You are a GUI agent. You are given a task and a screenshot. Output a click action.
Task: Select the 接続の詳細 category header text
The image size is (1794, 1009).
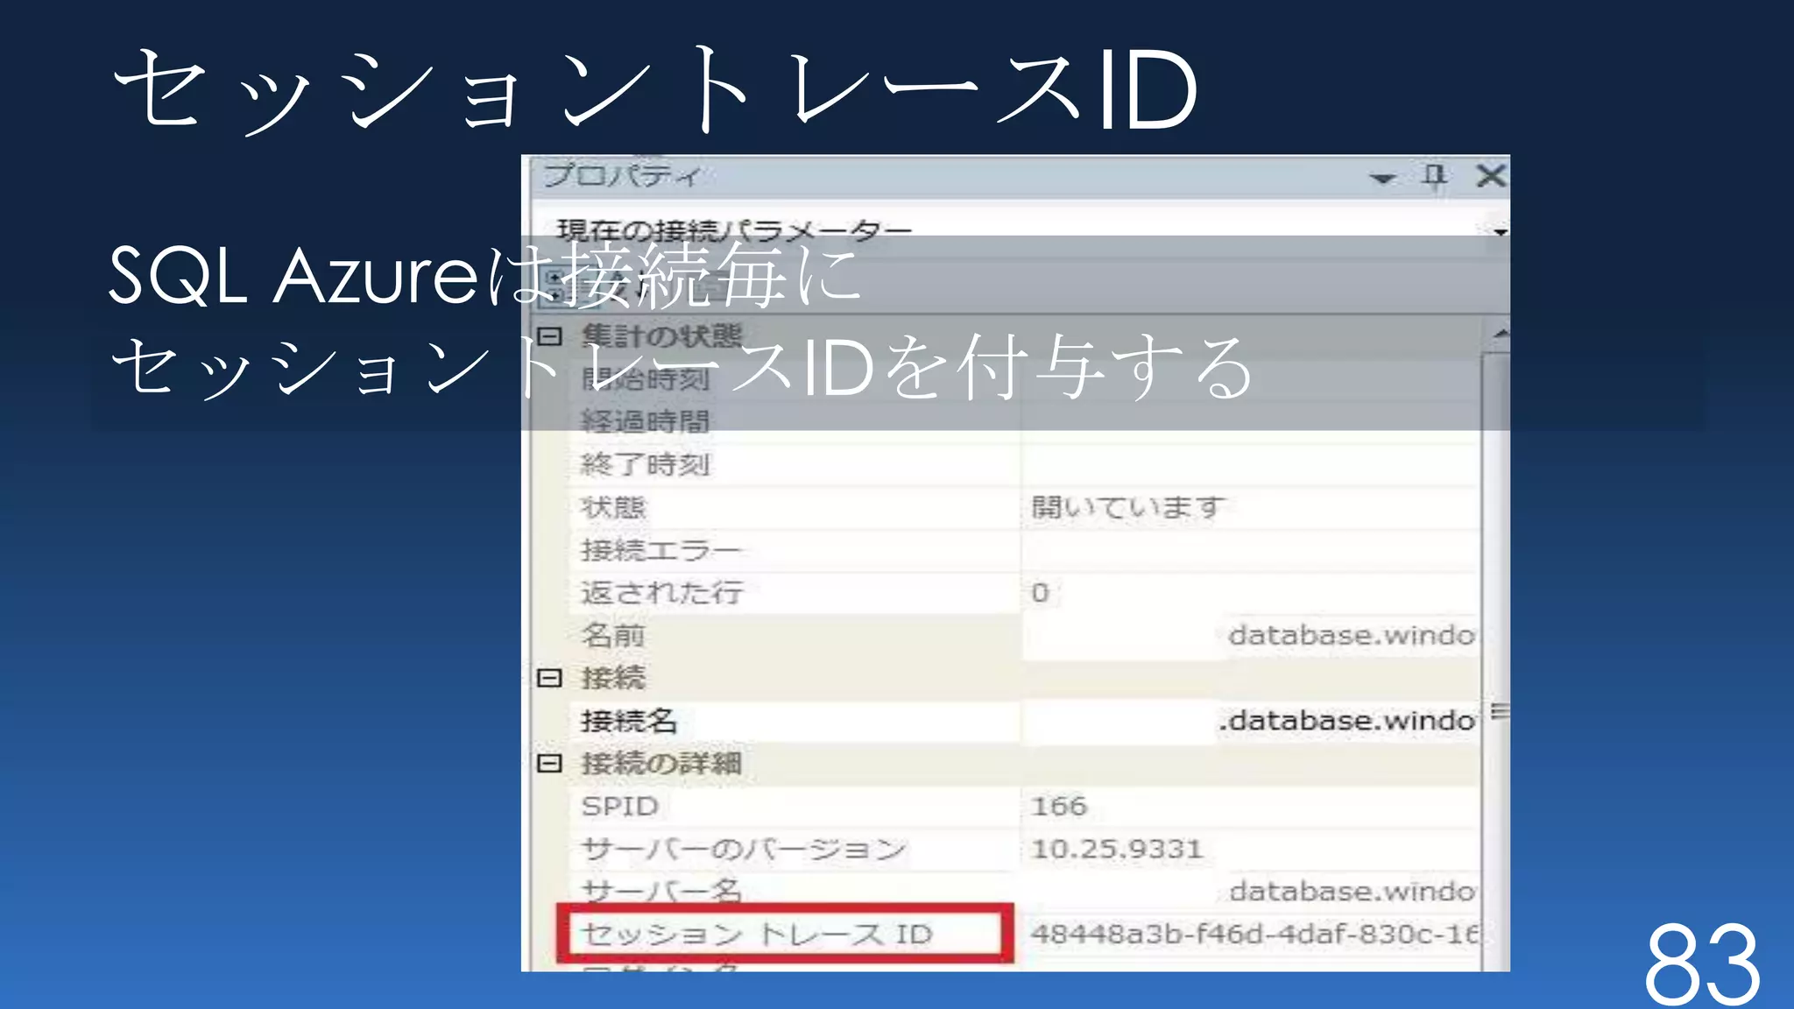coord(661,764)
